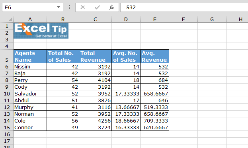Image resolution: width=248 pixels, height=148 pixels.
Task: Select the cell containing Cole
Action: [30, 121]
